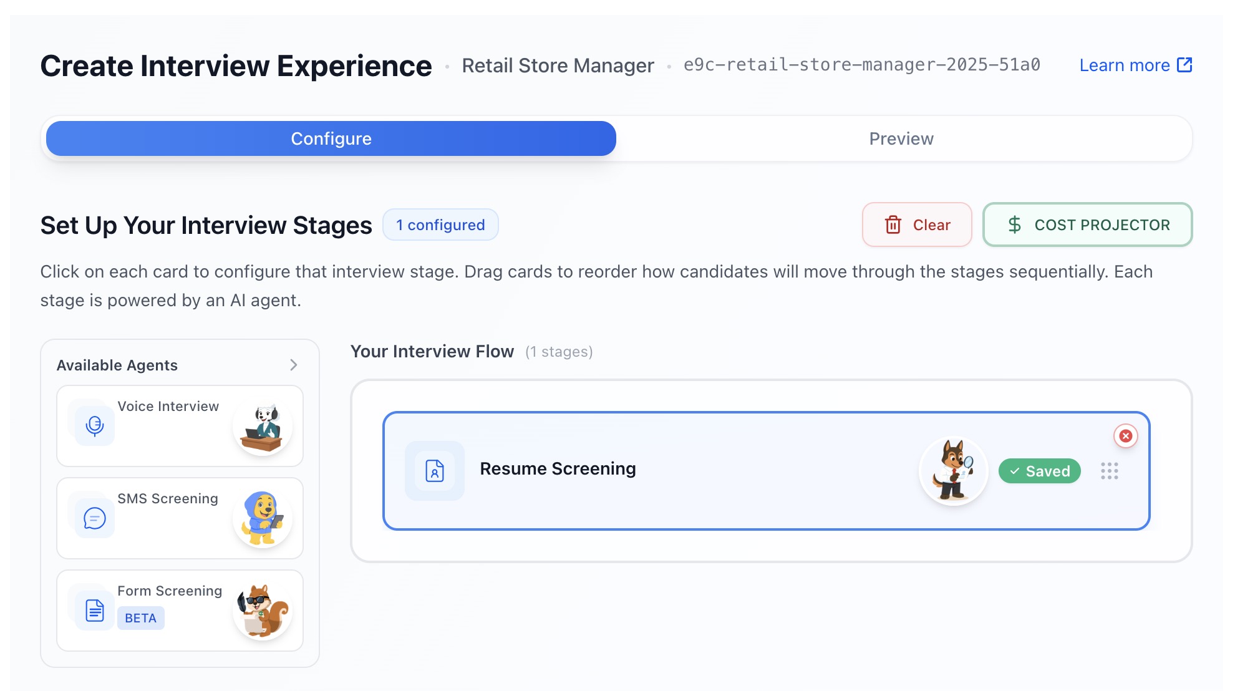1235x691 pixels.
Task: Click the Voice Interview microphone icon
Action: pos(95,425)
